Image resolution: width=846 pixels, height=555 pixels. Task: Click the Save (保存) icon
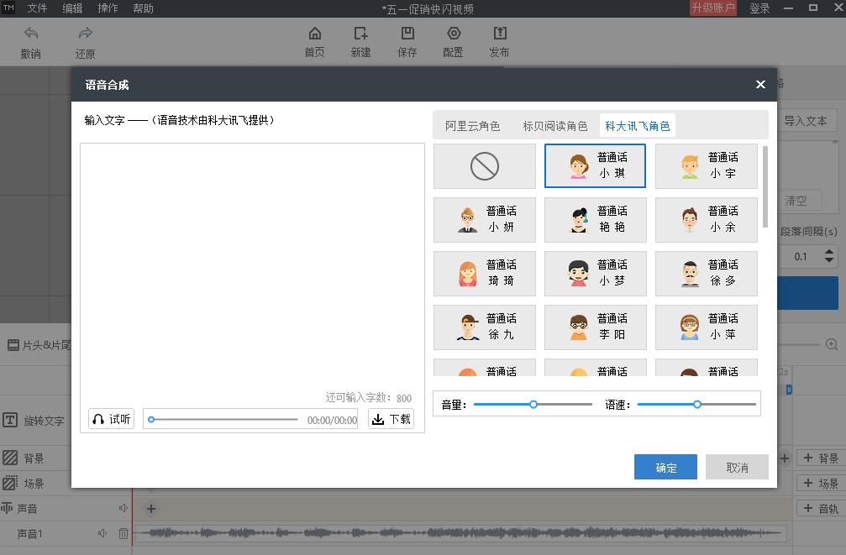tap(407, 34)
